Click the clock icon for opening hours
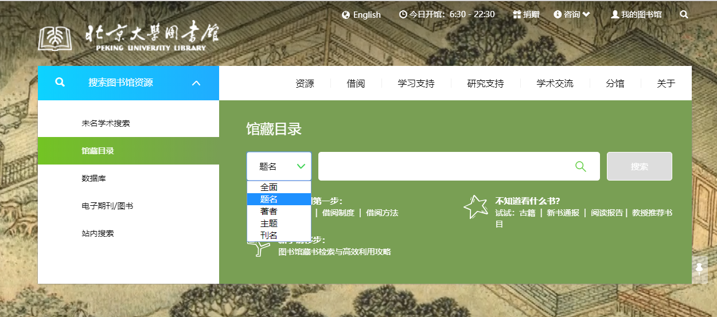The height and width of the screenshot is (317, 717). (403, 14)
